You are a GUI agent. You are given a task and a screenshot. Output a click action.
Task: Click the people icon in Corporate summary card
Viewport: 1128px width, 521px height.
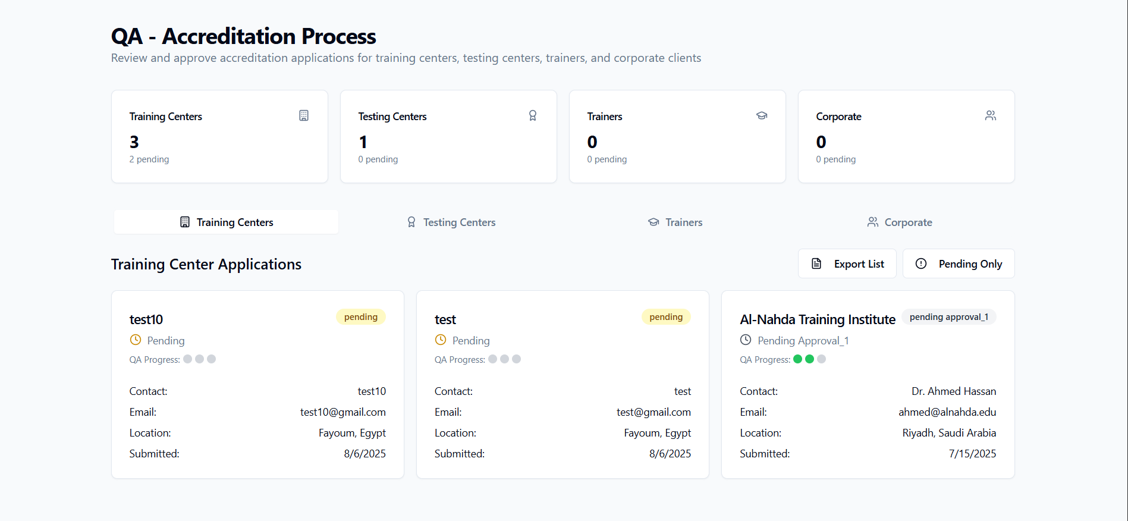990,115
